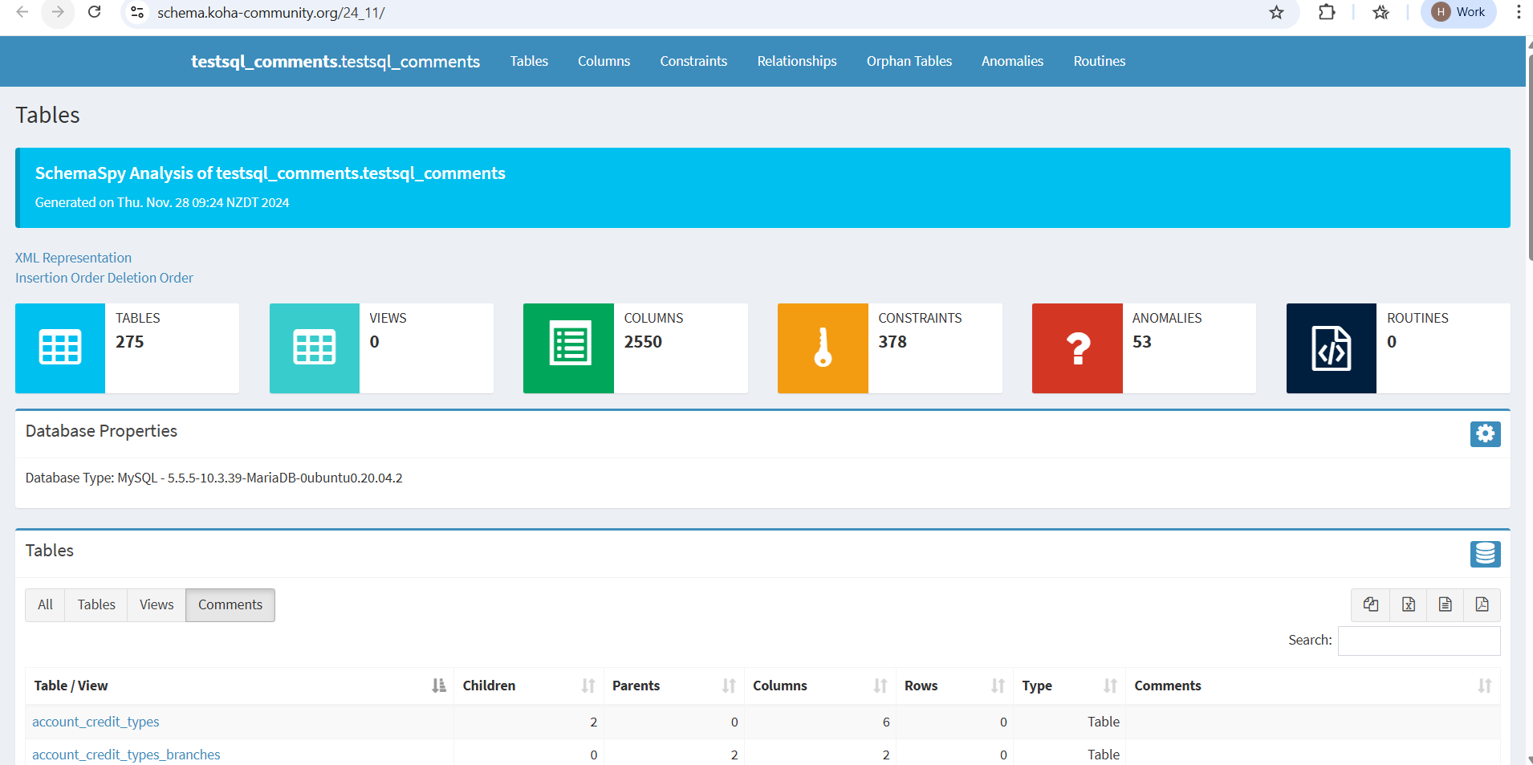
Task: Click the Database Properties gear icon
Action: pos(1485,434)
